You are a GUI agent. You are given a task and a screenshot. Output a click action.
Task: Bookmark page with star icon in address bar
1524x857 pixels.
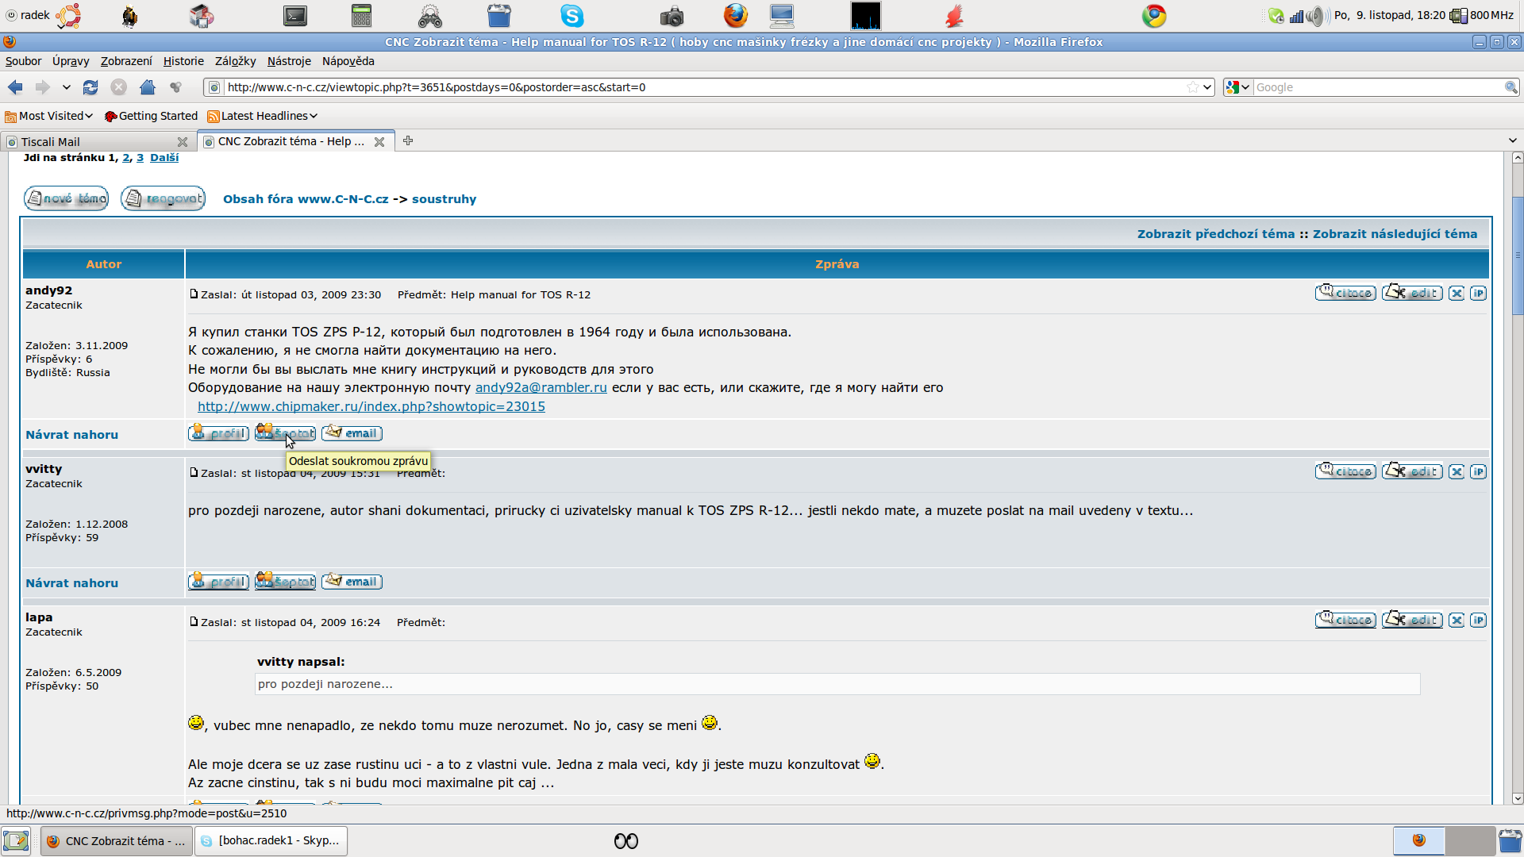coord(1192,87)
